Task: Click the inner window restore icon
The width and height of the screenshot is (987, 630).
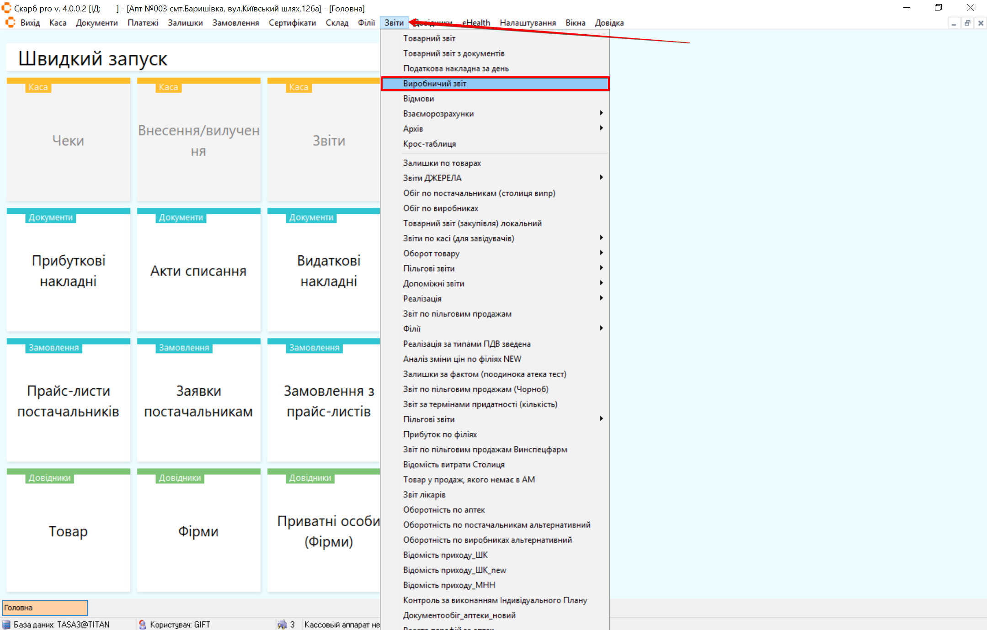Action: click(x=967, y=23)
